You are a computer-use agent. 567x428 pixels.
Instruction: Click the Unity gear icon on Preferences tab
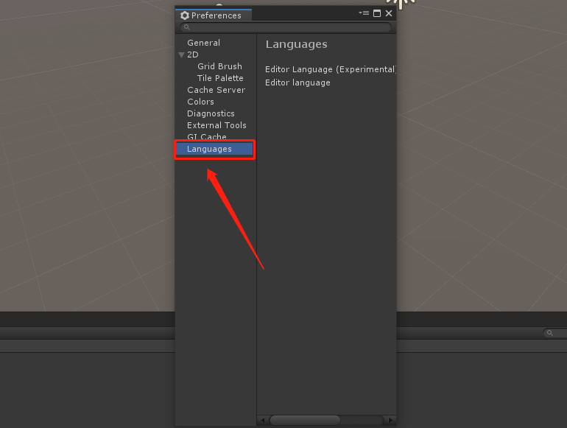click(185, 15)
